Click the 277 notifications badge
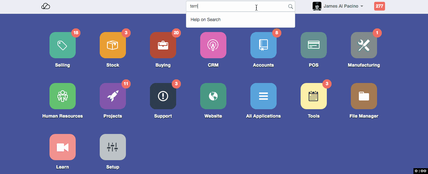This screenshot has width=428, height=174. tap(379, 6)
